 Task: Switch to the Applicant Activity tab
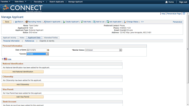pyautogui.click(x=9, y=38)
